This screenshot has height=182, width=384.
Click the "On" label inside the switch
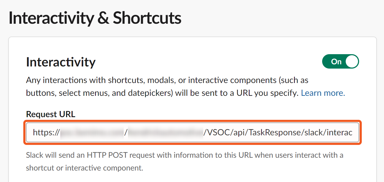click(x=336, y=62)
